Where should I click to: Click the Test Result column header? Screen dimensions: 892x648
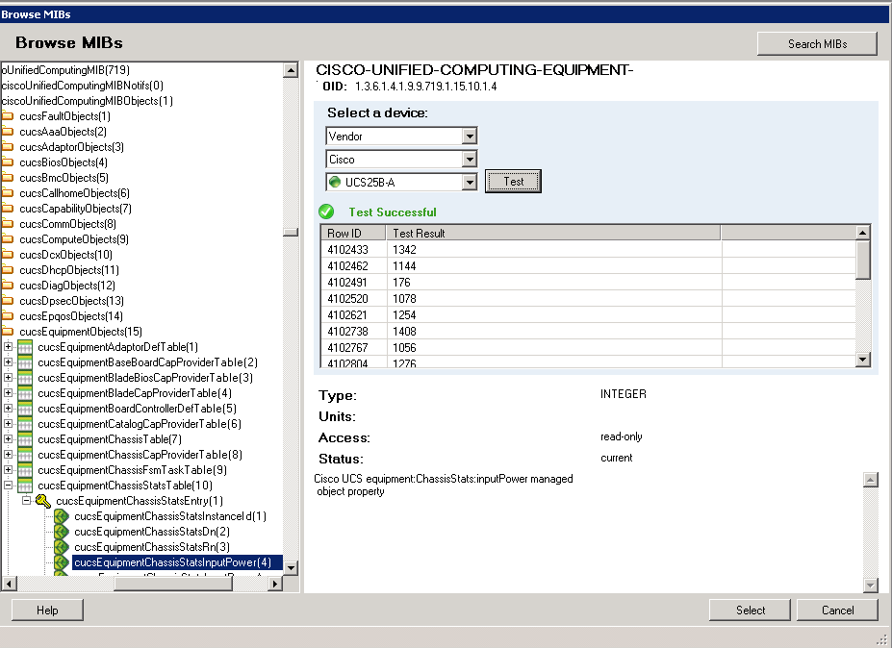pyautogui.click(x=553, y=233)
